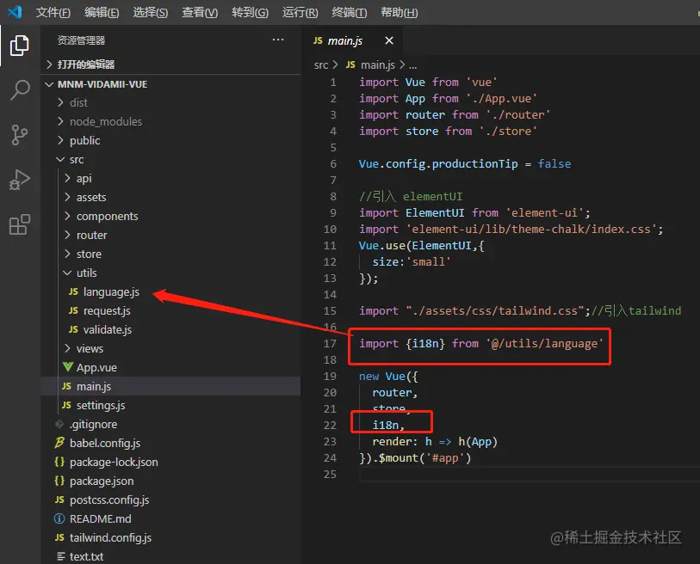Open the 编辑(E) menu

[102, 13]
